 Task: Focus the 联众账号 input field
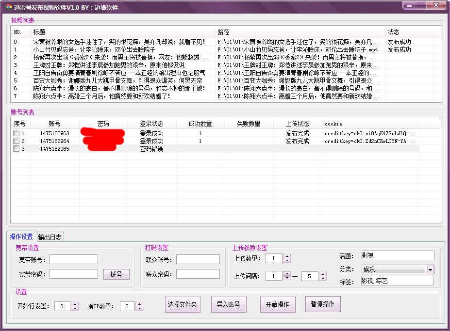(198, 259)
